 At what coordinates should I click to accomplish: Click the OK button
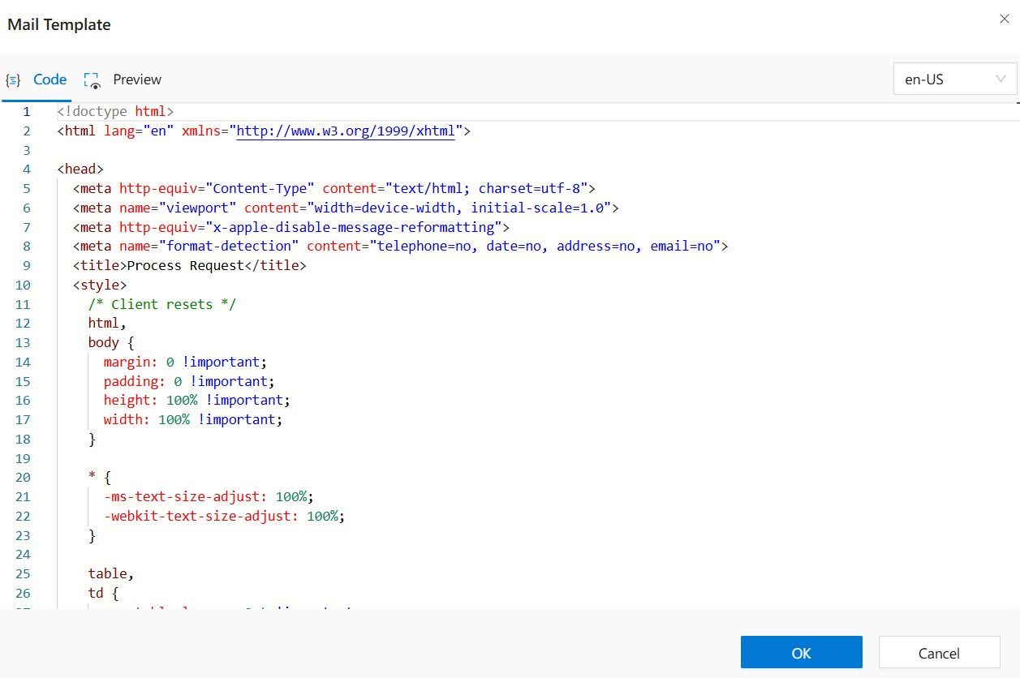[801, 653]
